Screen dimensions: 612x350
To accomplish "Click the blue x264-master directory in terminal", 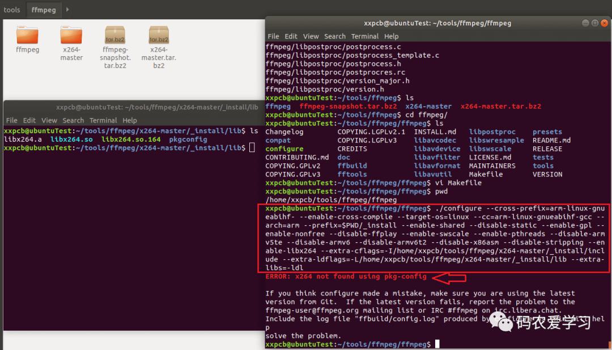I will [428, 106].
